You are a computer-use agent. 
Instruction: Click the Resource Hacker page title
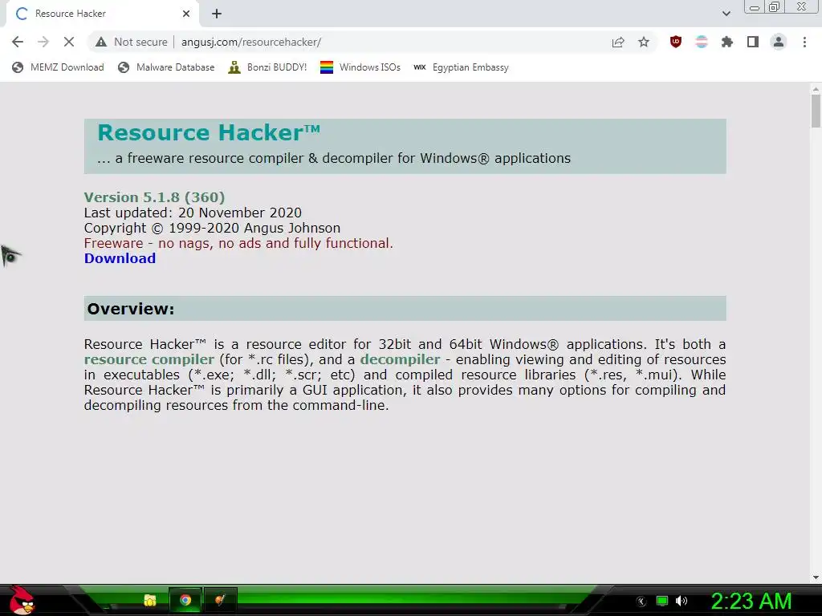tap(209, 132)
